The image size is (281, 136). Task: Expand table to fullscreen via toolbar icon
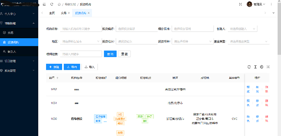tap(268, 67)
